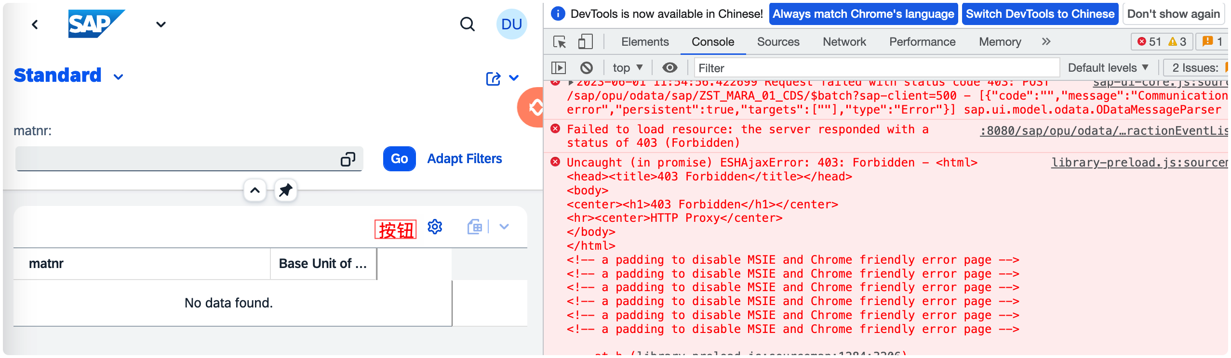Click the export to spreadsheet icon

pos(475,227)
